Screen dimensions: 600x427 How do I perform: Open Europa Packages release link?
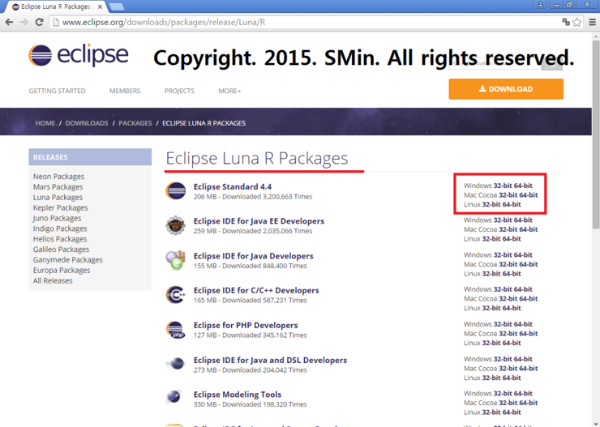(62, 270)
